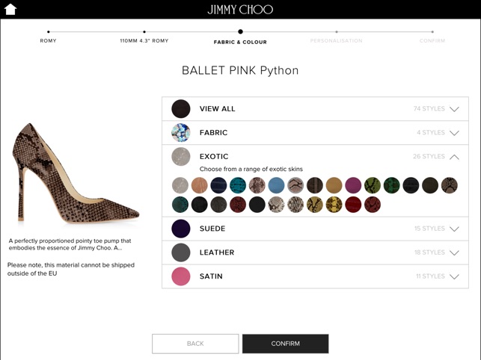Pick the dark green swatch beside lime python
The width and height of the screenshot is (481, 360).
392,185
